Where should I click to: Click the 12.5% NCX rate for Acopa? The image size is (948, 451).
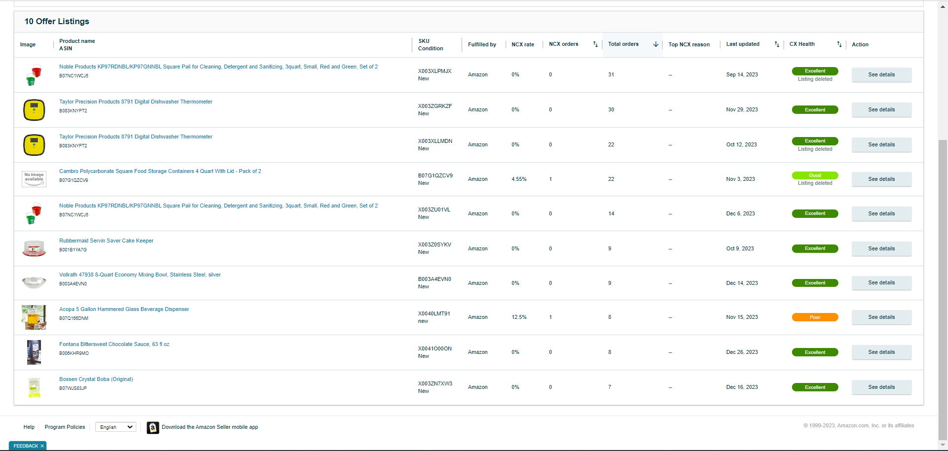[x=519, y=317]
